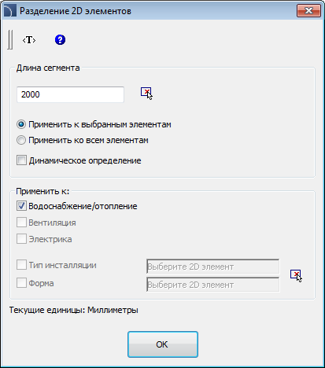
Task: Click the select 2D element picker icon
Action: tap(296, 276)
